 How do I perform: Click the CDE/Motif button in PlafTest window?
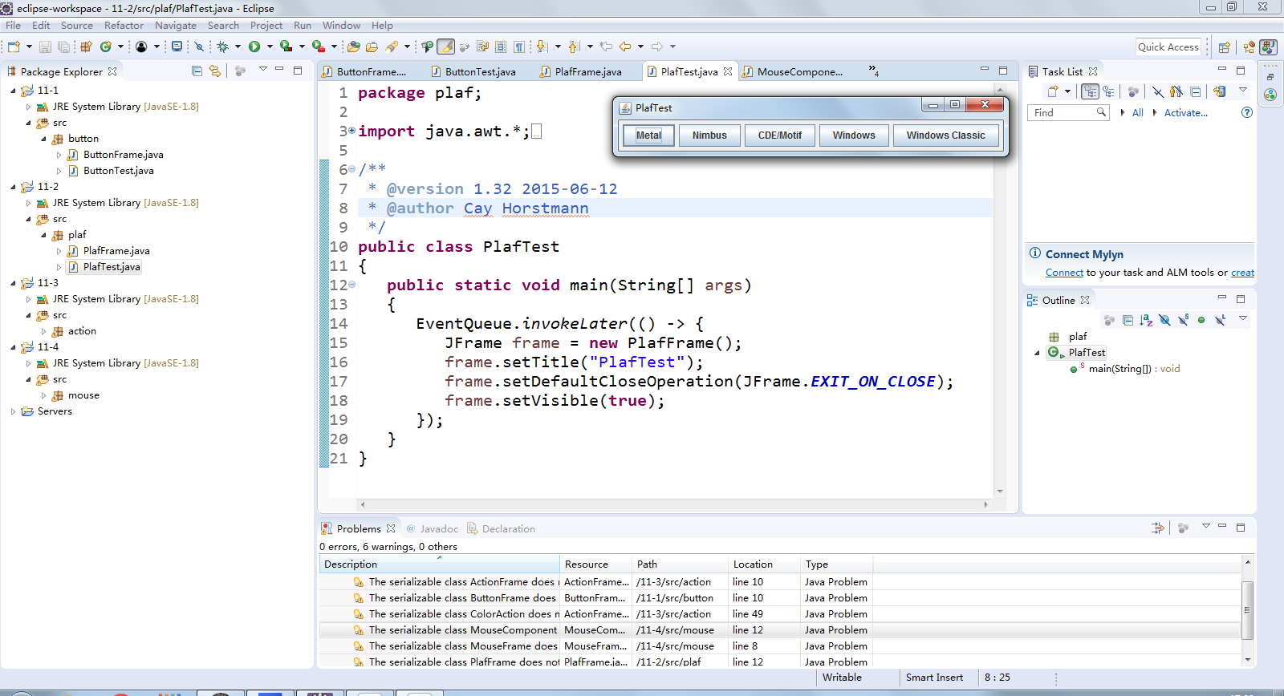coord(779,136)
